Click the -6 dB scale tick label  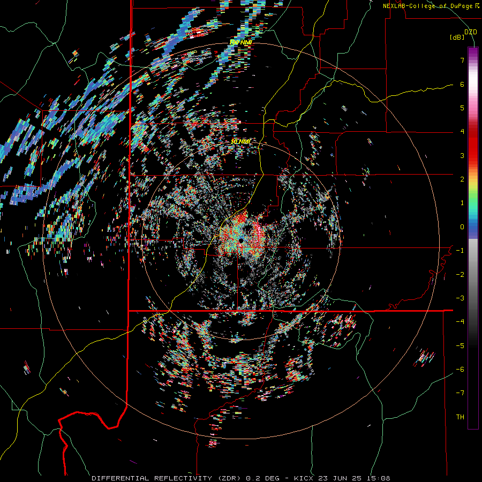click(460, 369)
